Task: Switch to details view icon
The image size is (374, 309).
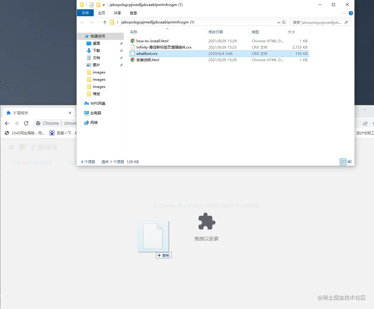Action: click(x=343, y=162)
